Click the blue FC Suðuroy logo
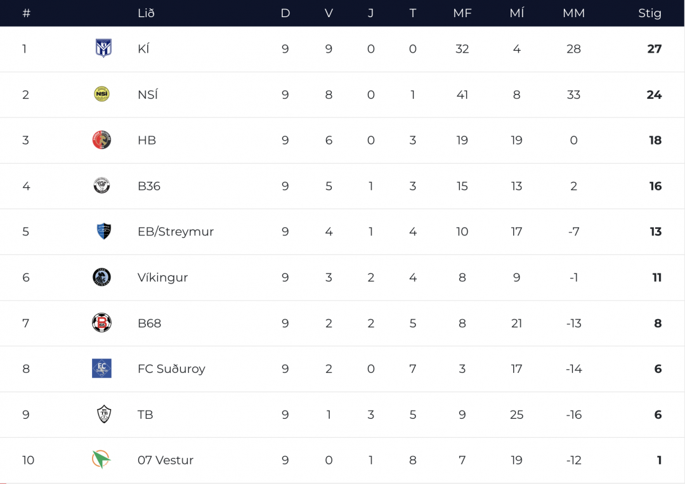The width and height of the screenshot is (685, 484). pos(101,368)
